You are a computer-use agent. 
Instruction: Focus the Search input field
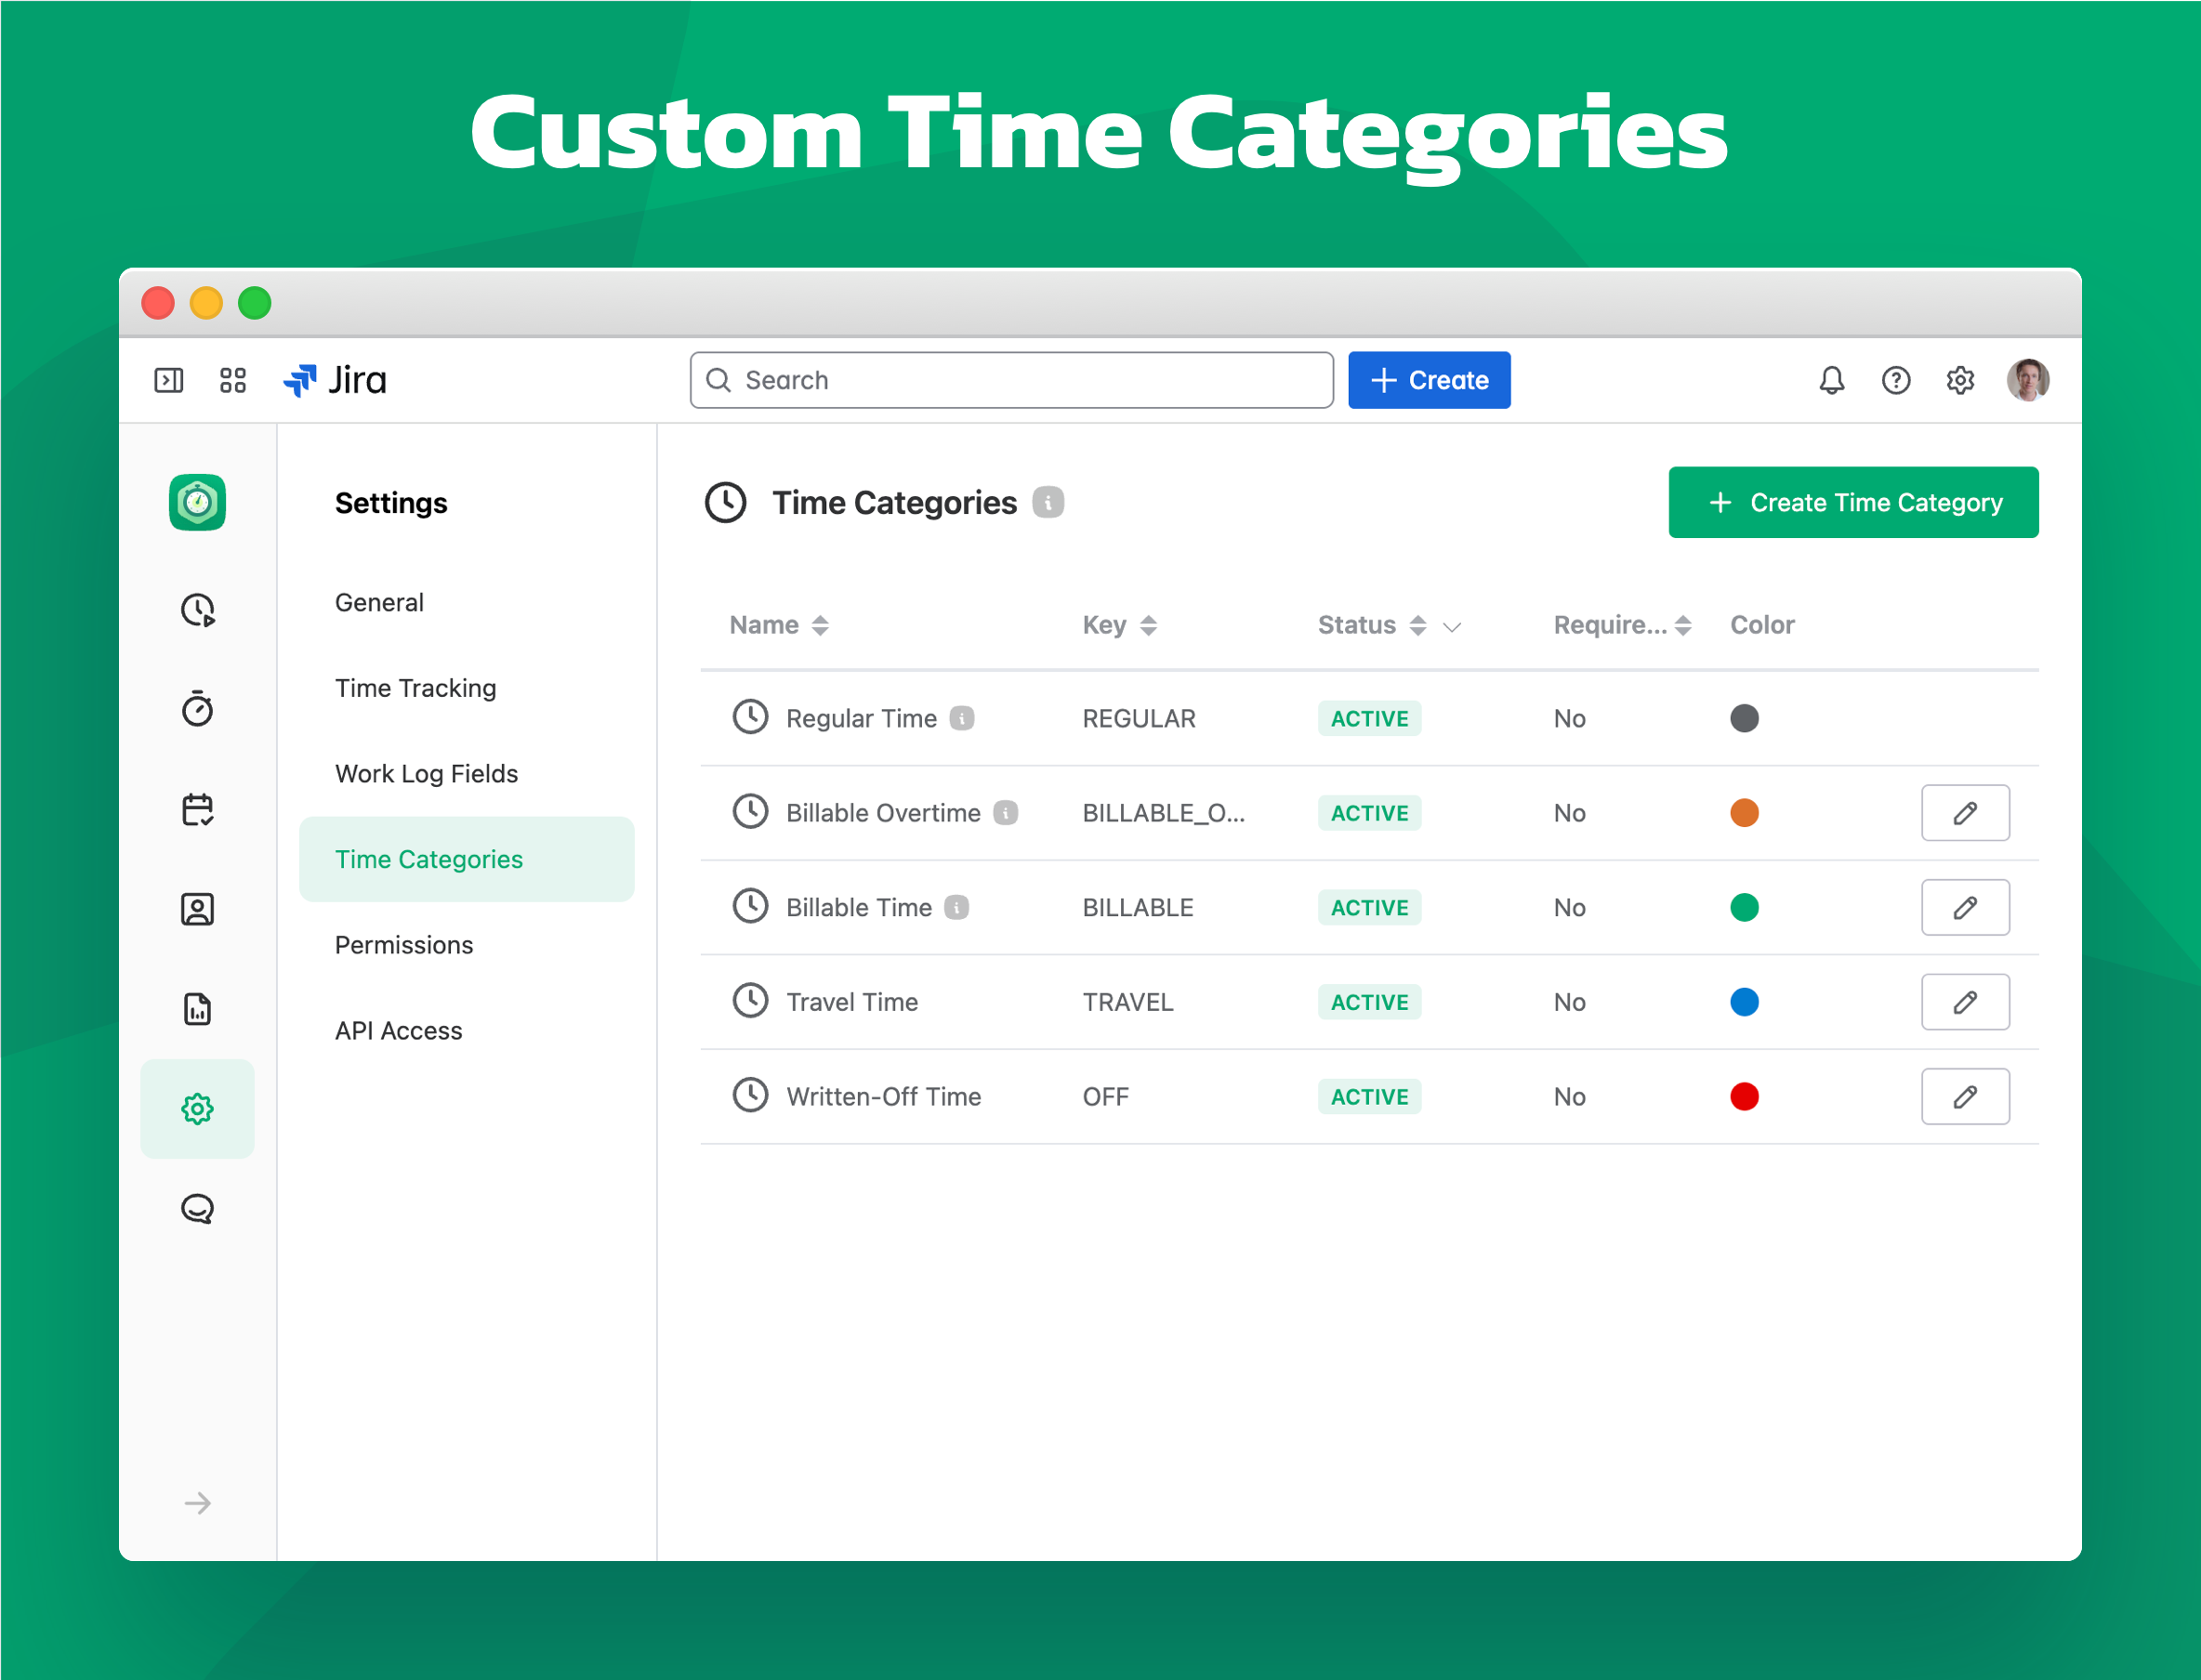point(1011,380)
